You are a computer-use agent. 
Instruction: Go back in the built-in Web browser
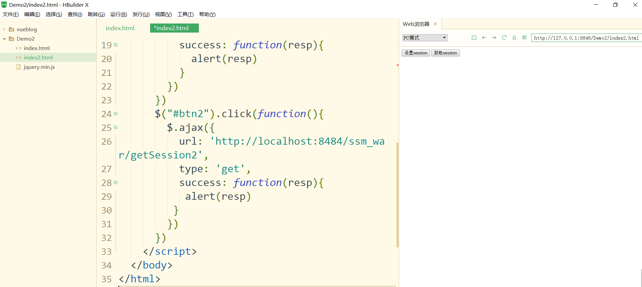pos(484,38)
